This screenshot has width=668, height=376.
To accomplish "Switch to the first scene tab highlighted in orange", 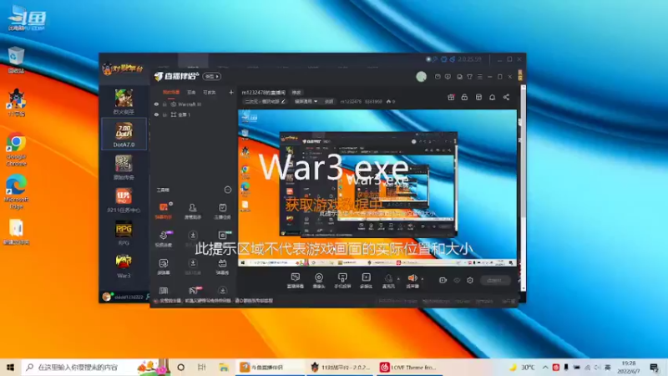I will tap(171, 92).
